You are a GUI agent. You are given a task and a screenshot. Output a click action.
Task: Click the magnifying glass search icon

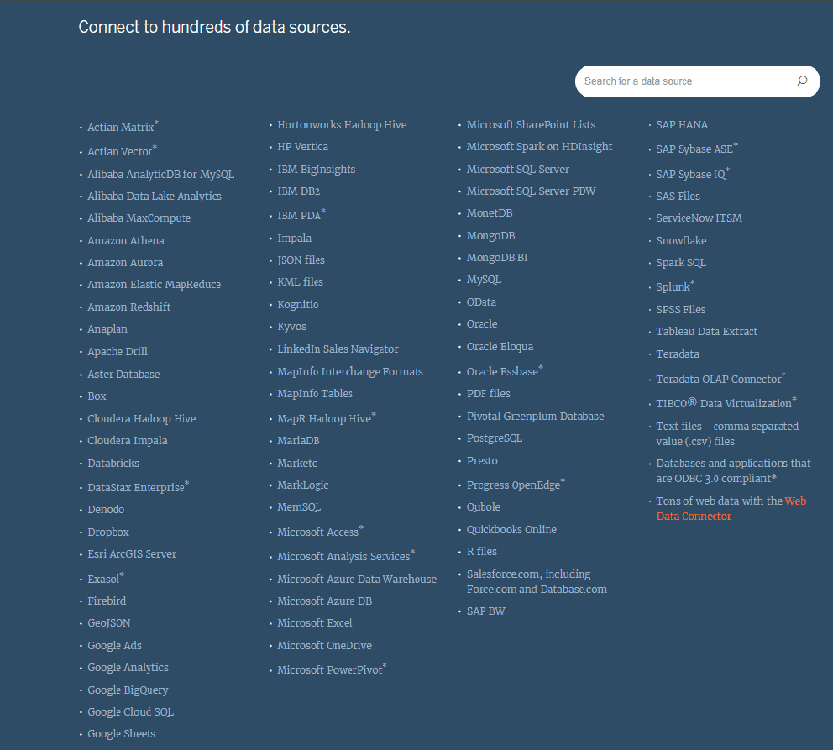802,81
